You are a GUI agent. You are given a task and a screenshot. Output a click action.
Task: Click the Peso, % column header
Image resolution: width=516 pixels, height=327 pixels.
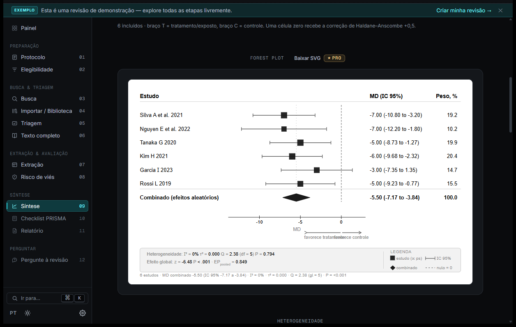click(x=447, y=96)
